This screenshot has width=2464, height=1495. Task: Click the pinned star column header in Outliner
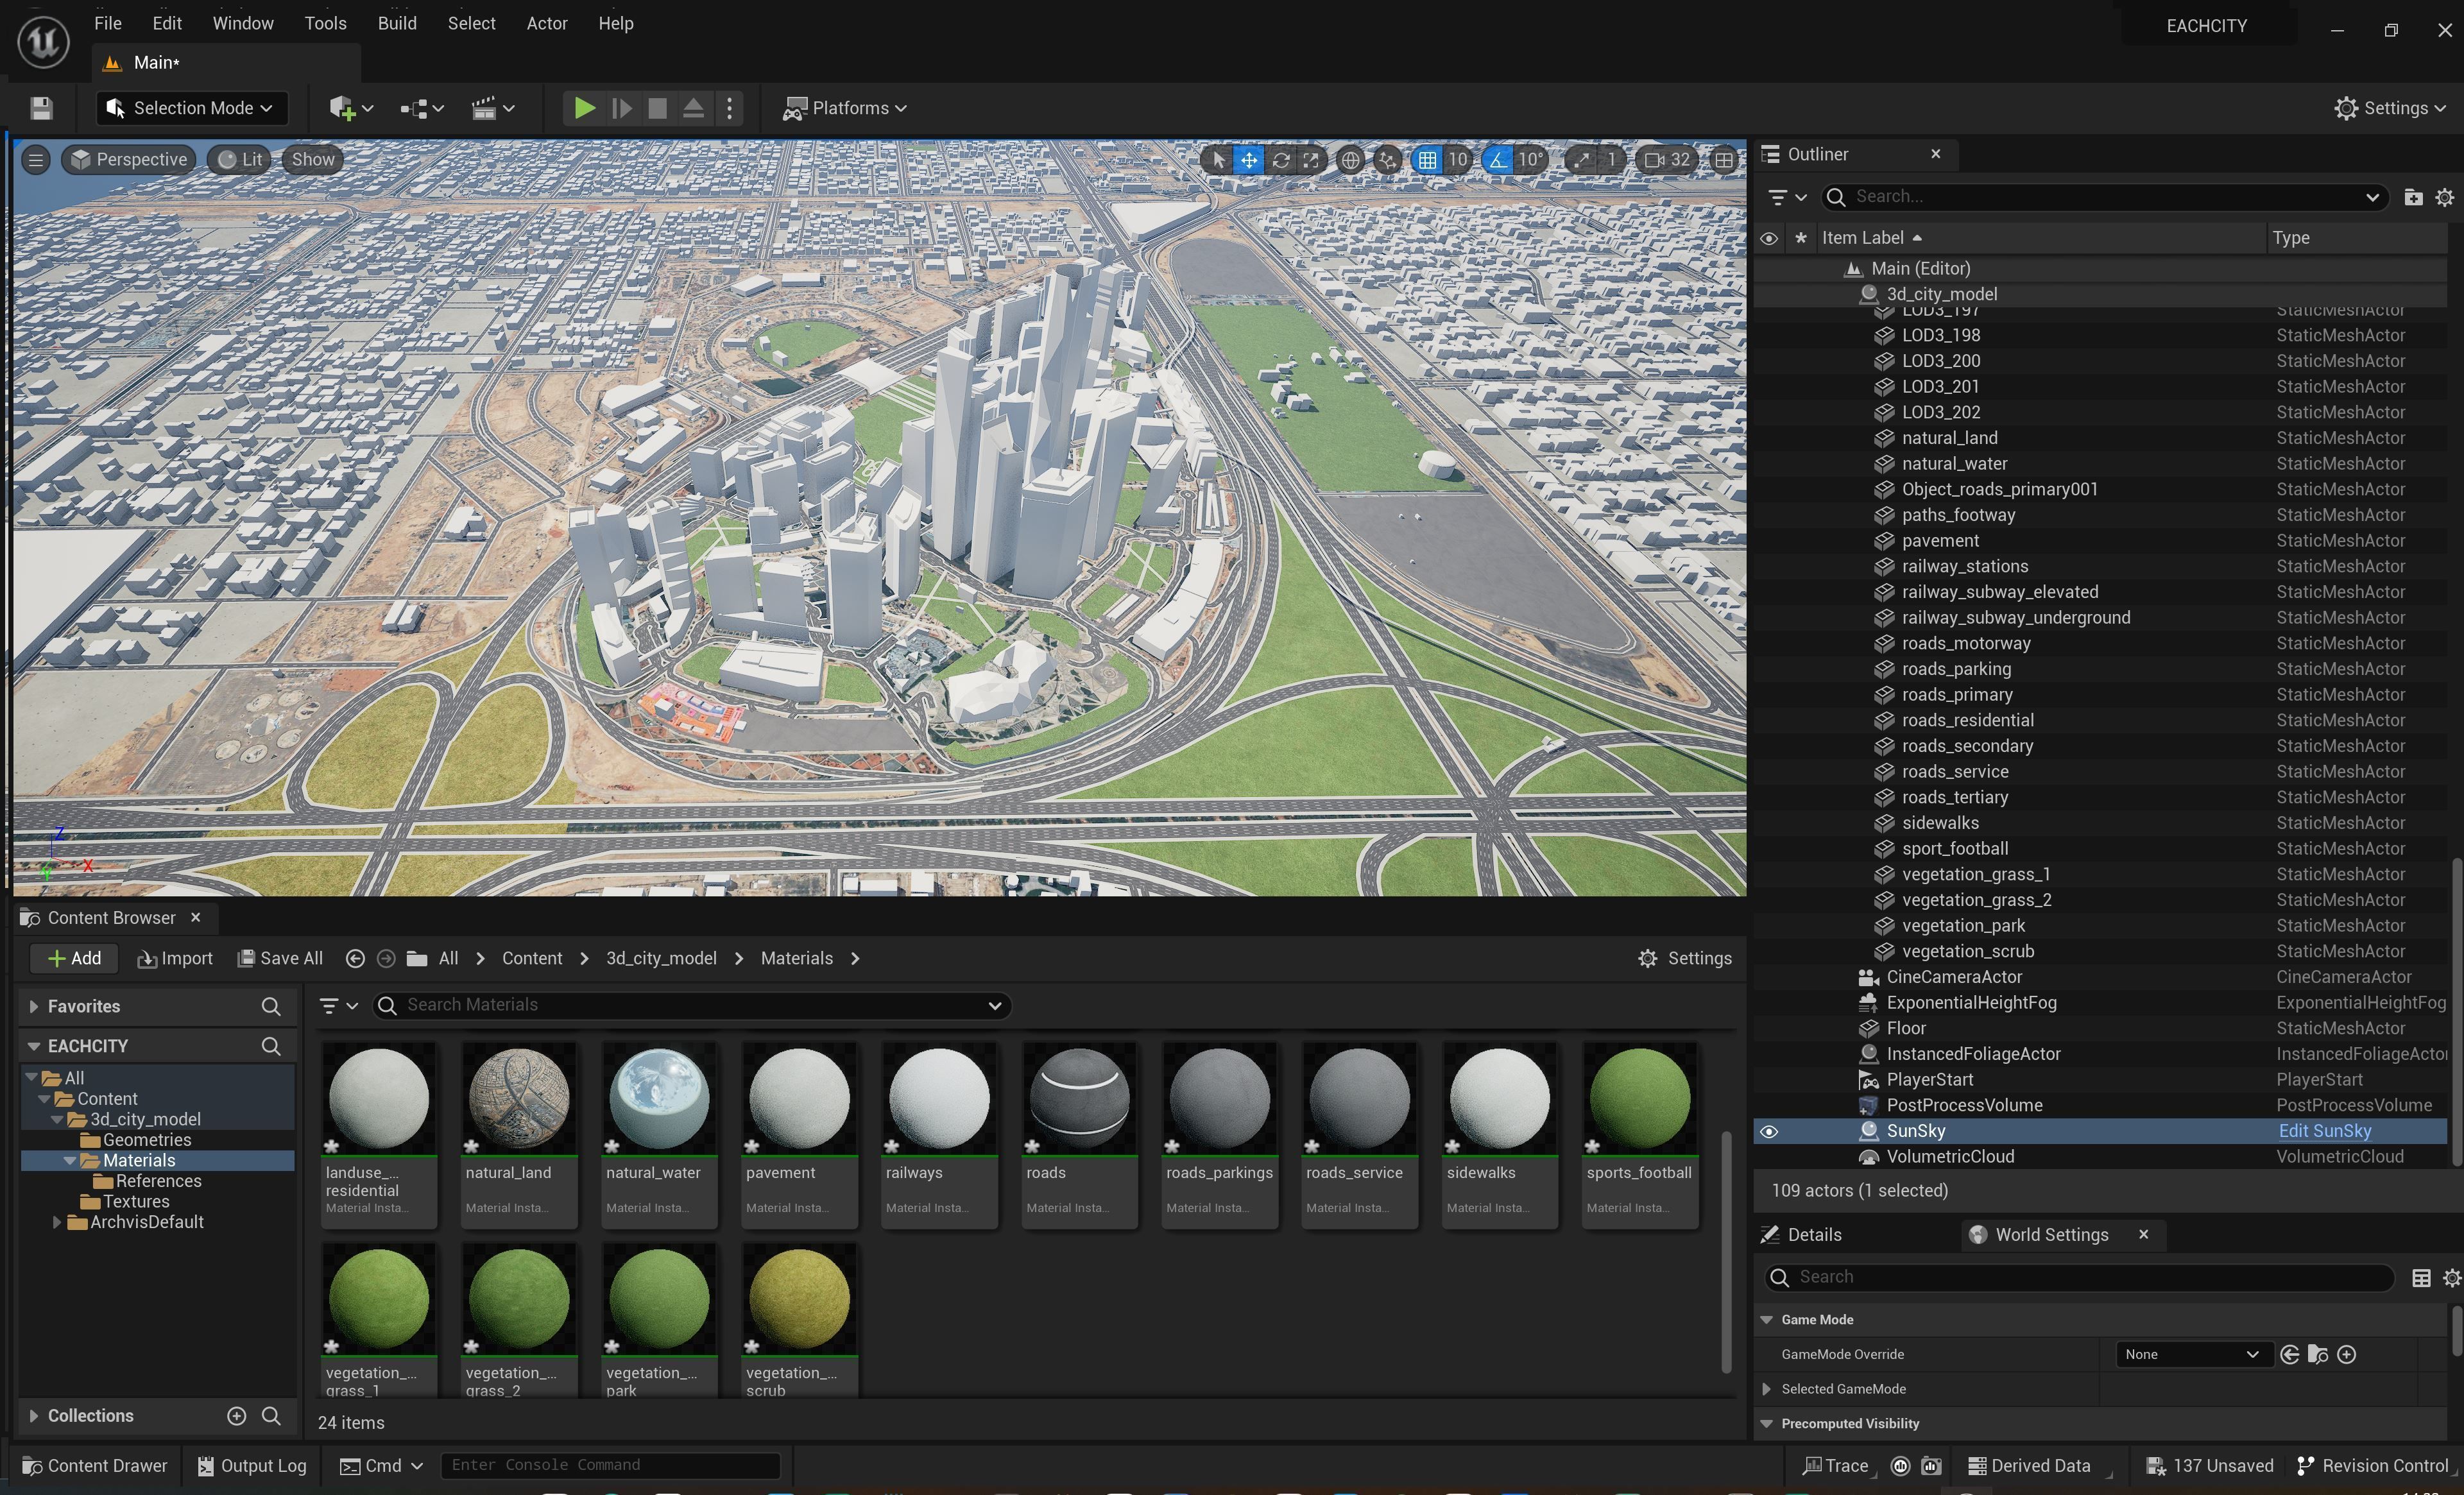point(1800,238)
